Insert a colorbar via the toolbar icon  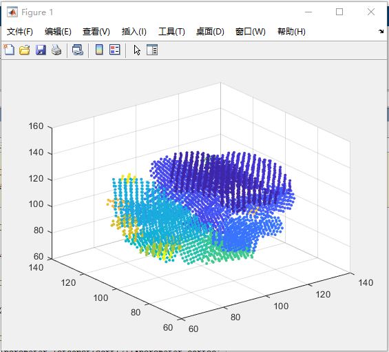[99, 50]
